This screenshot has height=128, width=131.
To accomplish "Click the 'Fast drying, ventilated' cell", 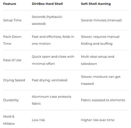I will [x=49, y=80].
